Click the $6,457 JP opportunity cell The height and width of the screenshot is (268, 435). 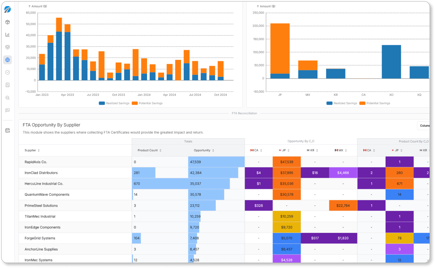[x=286, y=249]
